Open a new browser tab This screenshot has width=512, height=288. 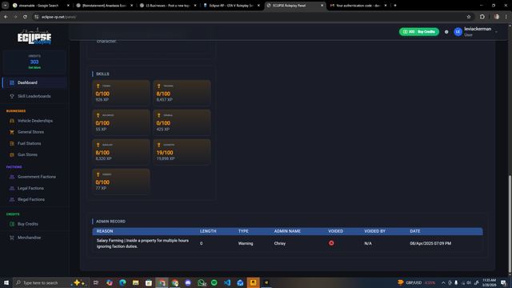pyautogui.click(x=394, y=6)
